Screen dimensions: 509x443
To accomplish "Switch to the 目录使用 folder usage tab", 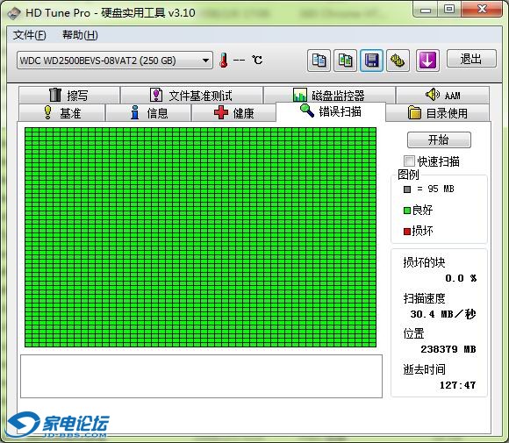I will pos(437,112).
